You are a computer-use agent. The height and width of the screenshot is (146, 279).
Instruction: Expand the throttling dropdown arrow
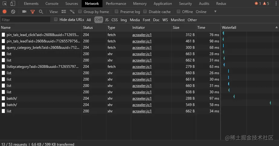[215, 12]
